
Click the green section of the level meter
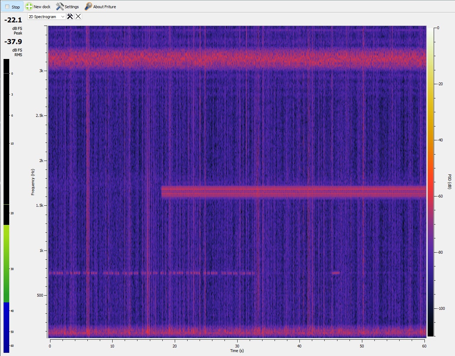click(6, 263)
